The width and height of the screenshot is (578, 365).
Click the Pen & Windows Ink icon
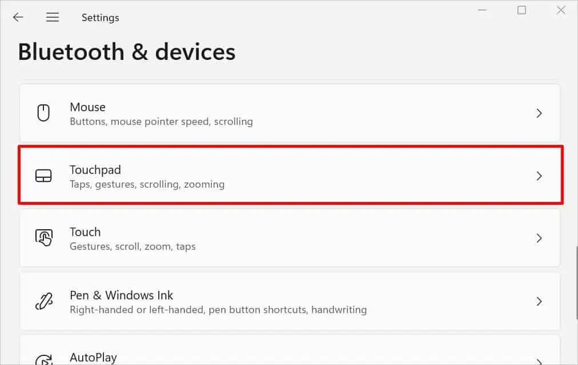tap(43, 301)
